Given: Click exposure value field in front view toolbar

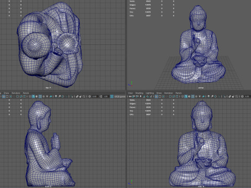Looking at the screenshot, I should [247, 96].
